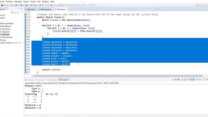This screenshot has height=117, width=208.
Task: Open the Run menu
Action: 39,1
